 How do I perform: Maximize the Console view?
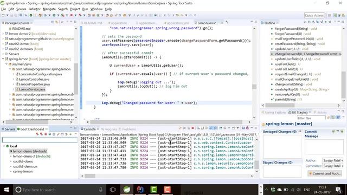point(256,128)
